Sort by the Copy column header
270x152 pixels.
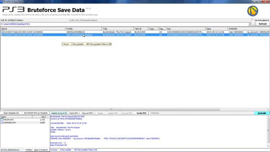click(153, 29)
